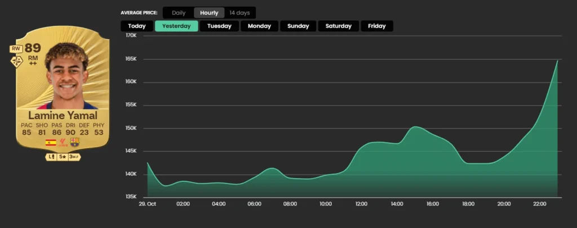Click the 135K y-axis label
The image size is (577, 228).
(x=131, y=197)
